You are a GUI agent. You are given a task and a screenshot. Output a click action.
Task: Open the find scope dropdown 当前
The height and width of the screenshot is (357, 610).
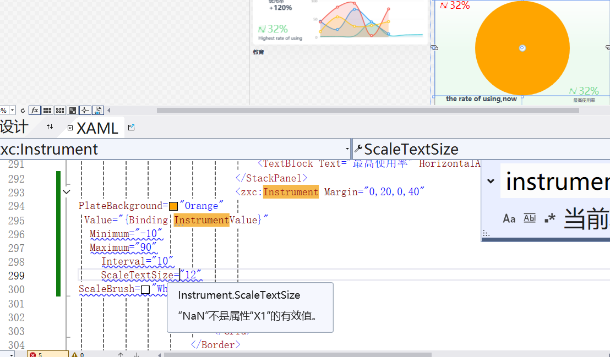pos(586,218)
